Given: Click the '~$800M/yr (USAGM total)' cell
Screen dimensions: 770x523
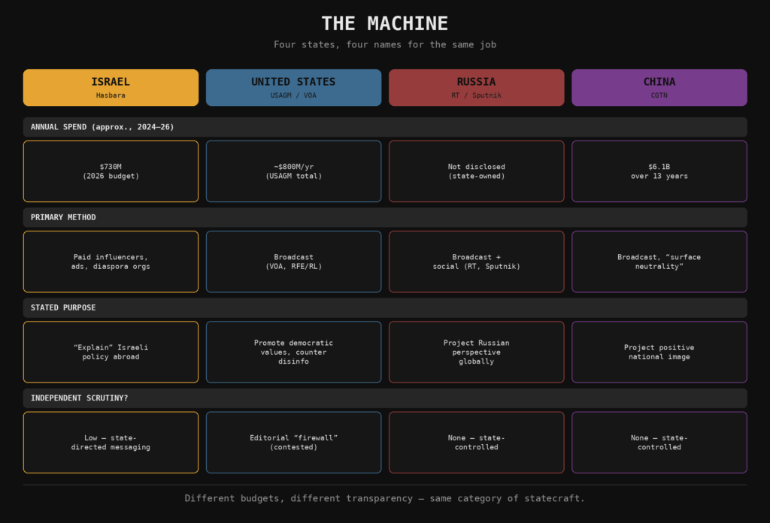Looking at the screenshot, I should click(294, 171).
